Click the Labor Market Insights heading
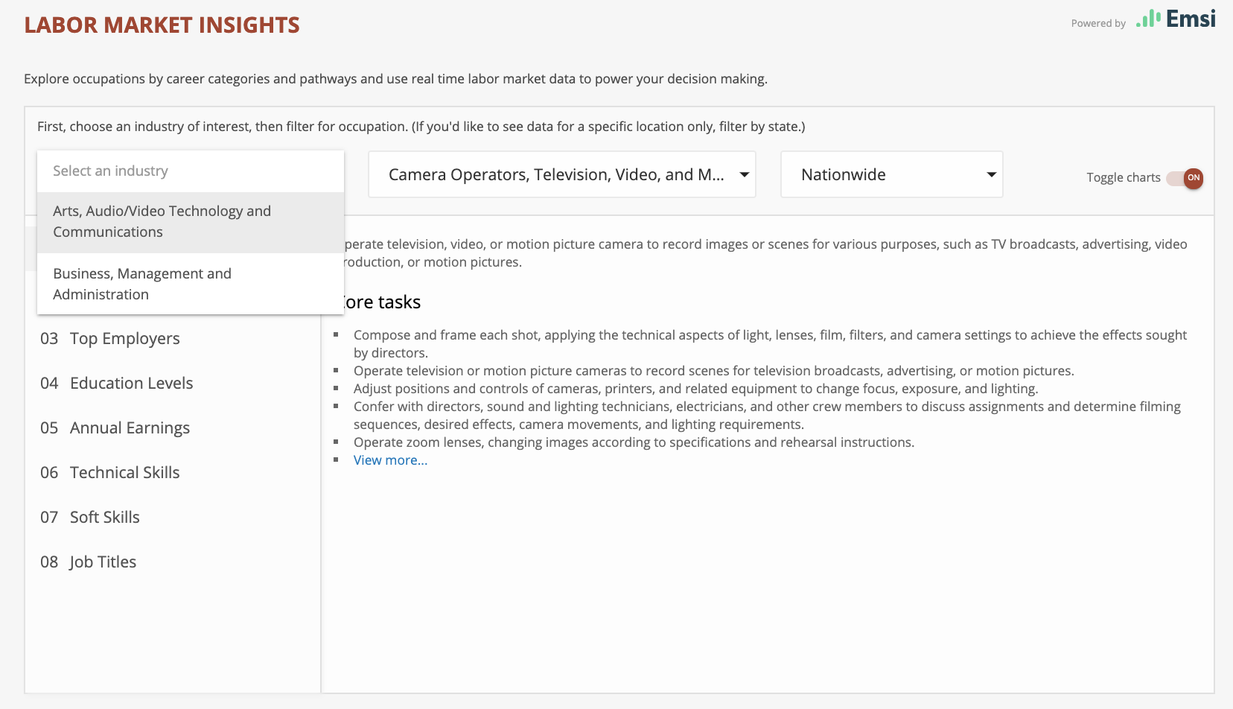 (162, 25)
